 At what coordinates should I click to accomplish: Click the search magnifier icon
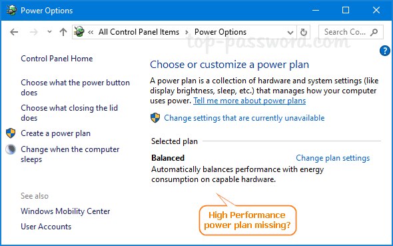pyautogui.click(x=374, y=32)
